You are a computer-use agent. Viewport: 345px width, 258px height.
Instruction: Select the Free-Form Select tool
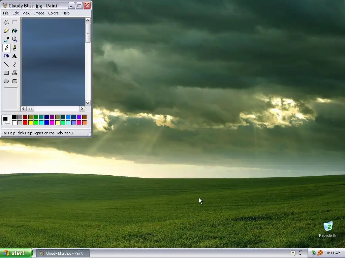pyautogui.click(x=6, y=23)
